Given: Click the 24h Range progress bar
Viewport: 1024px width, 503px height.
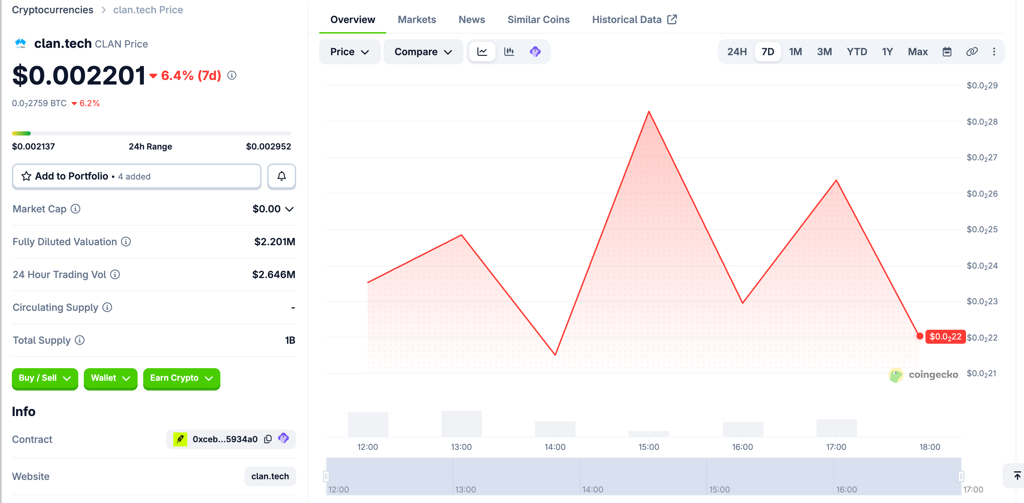Looking at the screenshot, I should [x=152, y=133].
